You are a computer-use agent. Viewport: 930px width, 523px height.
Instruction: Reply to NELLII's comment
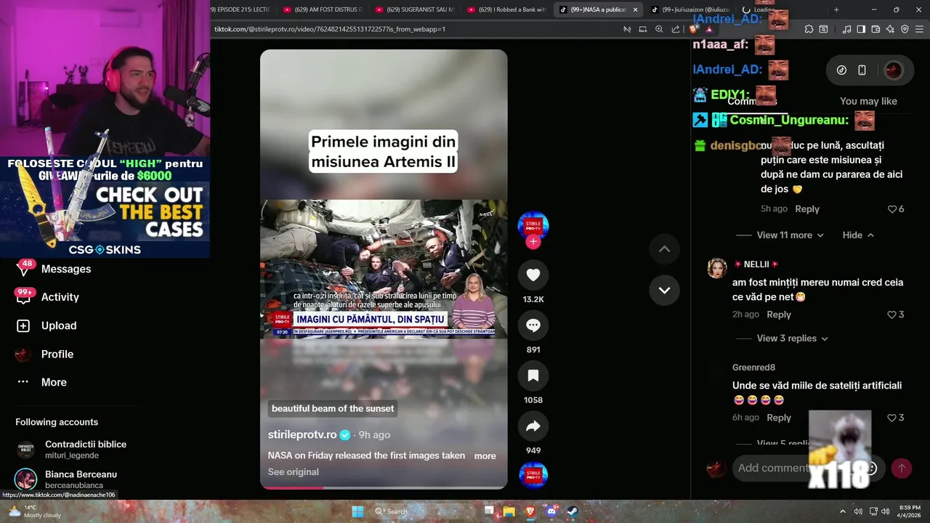pyautogui.click(x=778, y=315)
